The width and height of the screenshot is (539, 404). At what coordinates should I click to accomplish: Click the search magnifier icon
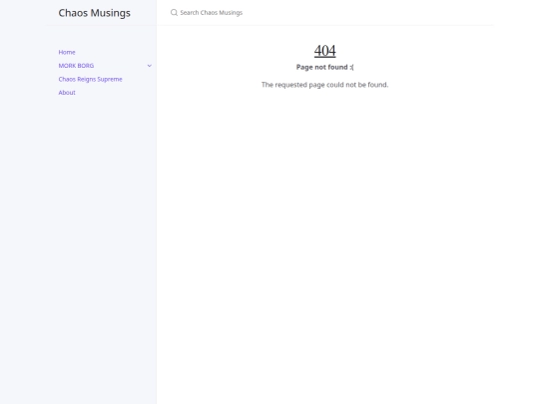[174, 13]
